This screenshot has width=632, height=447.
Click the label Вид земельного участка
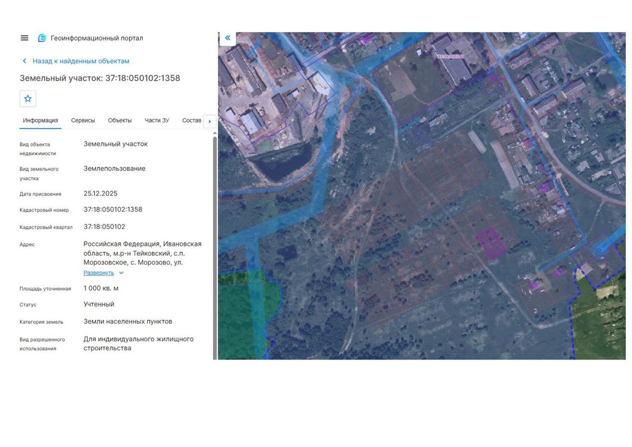(x=39, y=174)
